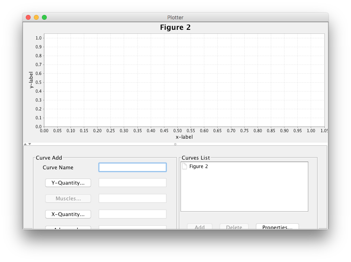
Task: Open the Y-Quantity selection dialog
Action: pos(68,183)
